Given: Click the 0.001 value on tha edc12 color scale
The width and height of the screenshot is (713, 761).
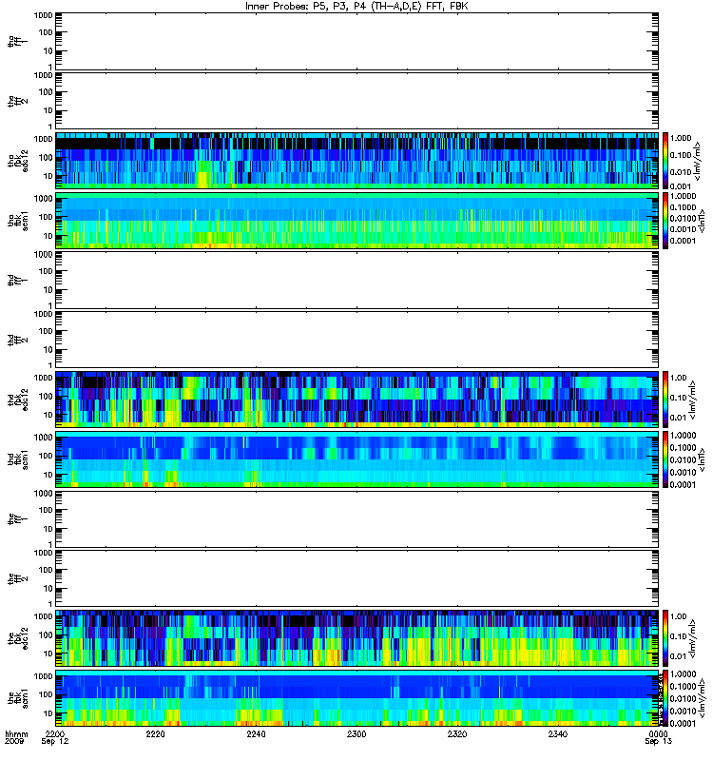Looking at the screenshot, I should click(x=681, y=186).
